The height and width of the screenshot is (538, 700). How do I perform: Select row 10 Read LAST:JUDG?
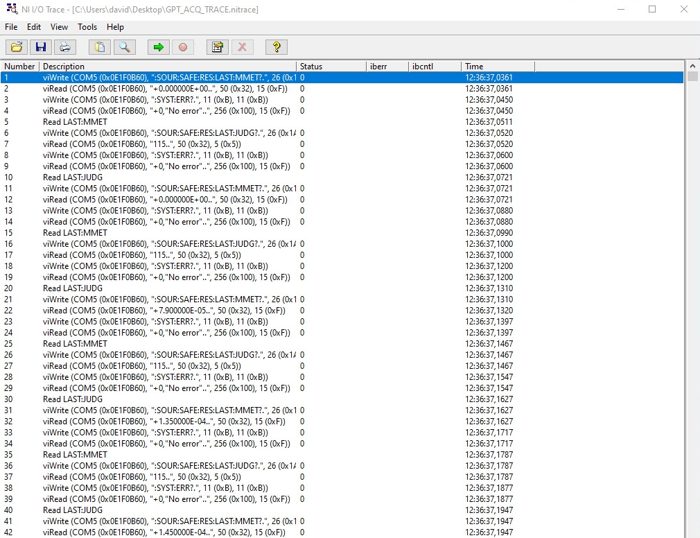coord(342,177)
